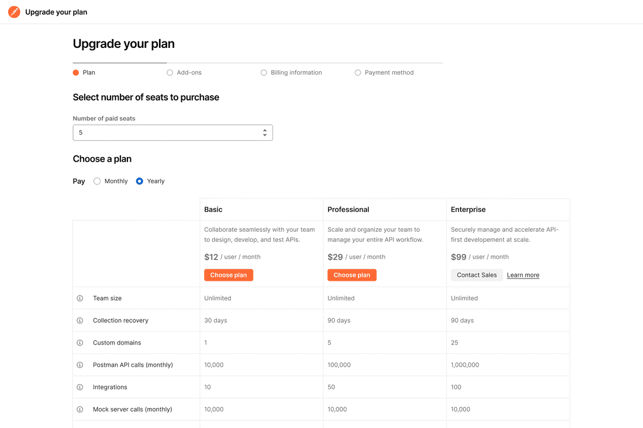Decrease the number of paid seats
This screenshot has width=643, height=428.
coord(265,135)
